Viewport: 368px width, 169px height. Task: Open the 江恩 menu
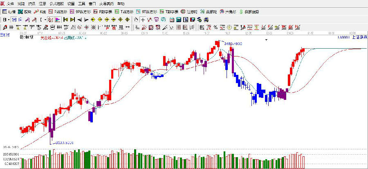click(x=42, y=4)
